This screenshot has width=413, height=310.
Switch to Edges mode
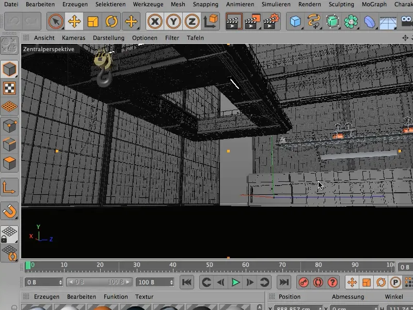coord(9,144)
